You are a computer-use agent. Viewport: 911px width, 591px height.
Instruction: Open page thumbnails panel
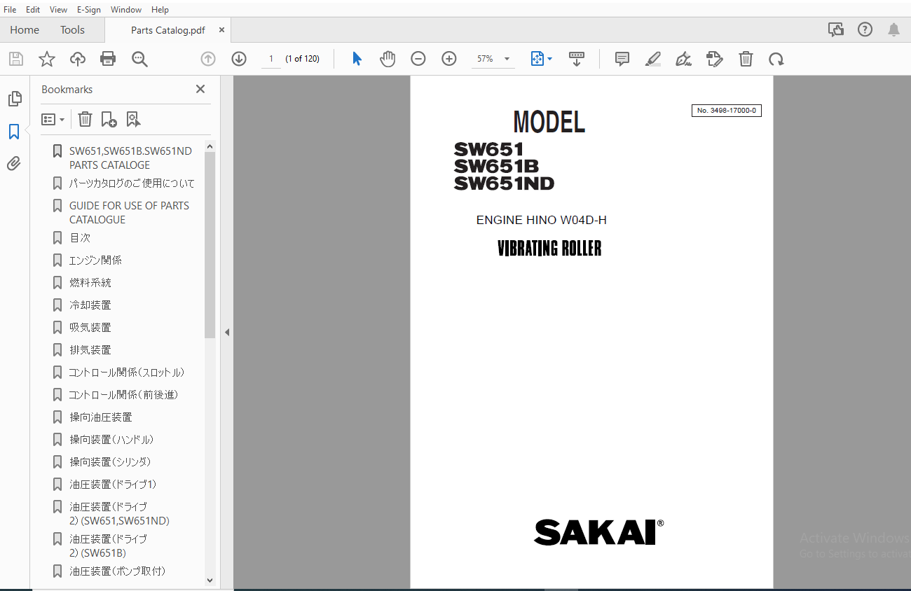point(14,99)
